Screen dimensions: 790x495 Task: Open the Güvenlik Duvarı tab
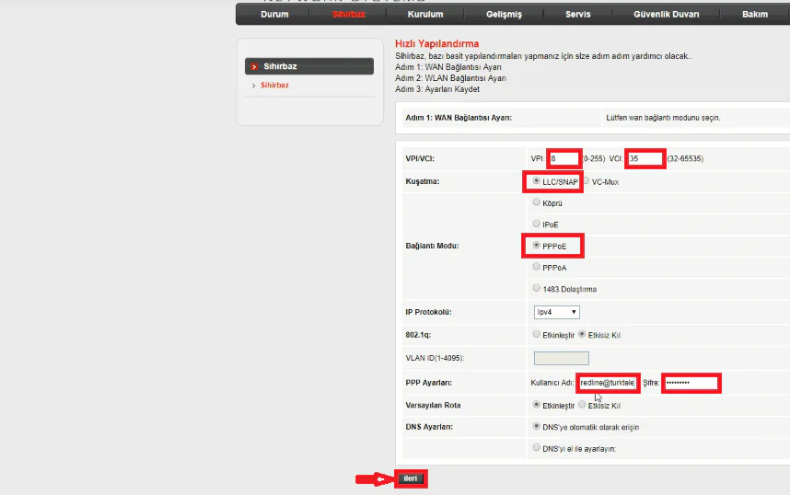coord(665,15)
